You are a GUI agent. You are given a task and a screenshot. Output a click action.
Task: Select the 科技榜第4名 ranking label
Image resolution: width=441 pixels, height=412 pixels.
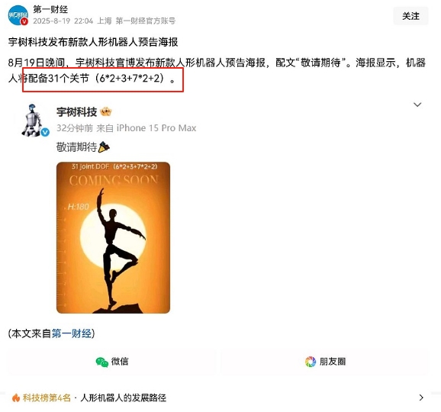(47, 398)
